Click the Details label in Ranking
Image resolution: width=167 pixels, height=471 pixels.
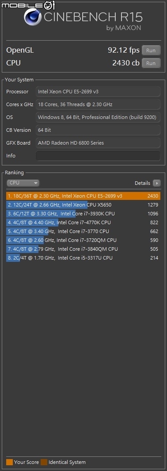[x=142, y=183]
